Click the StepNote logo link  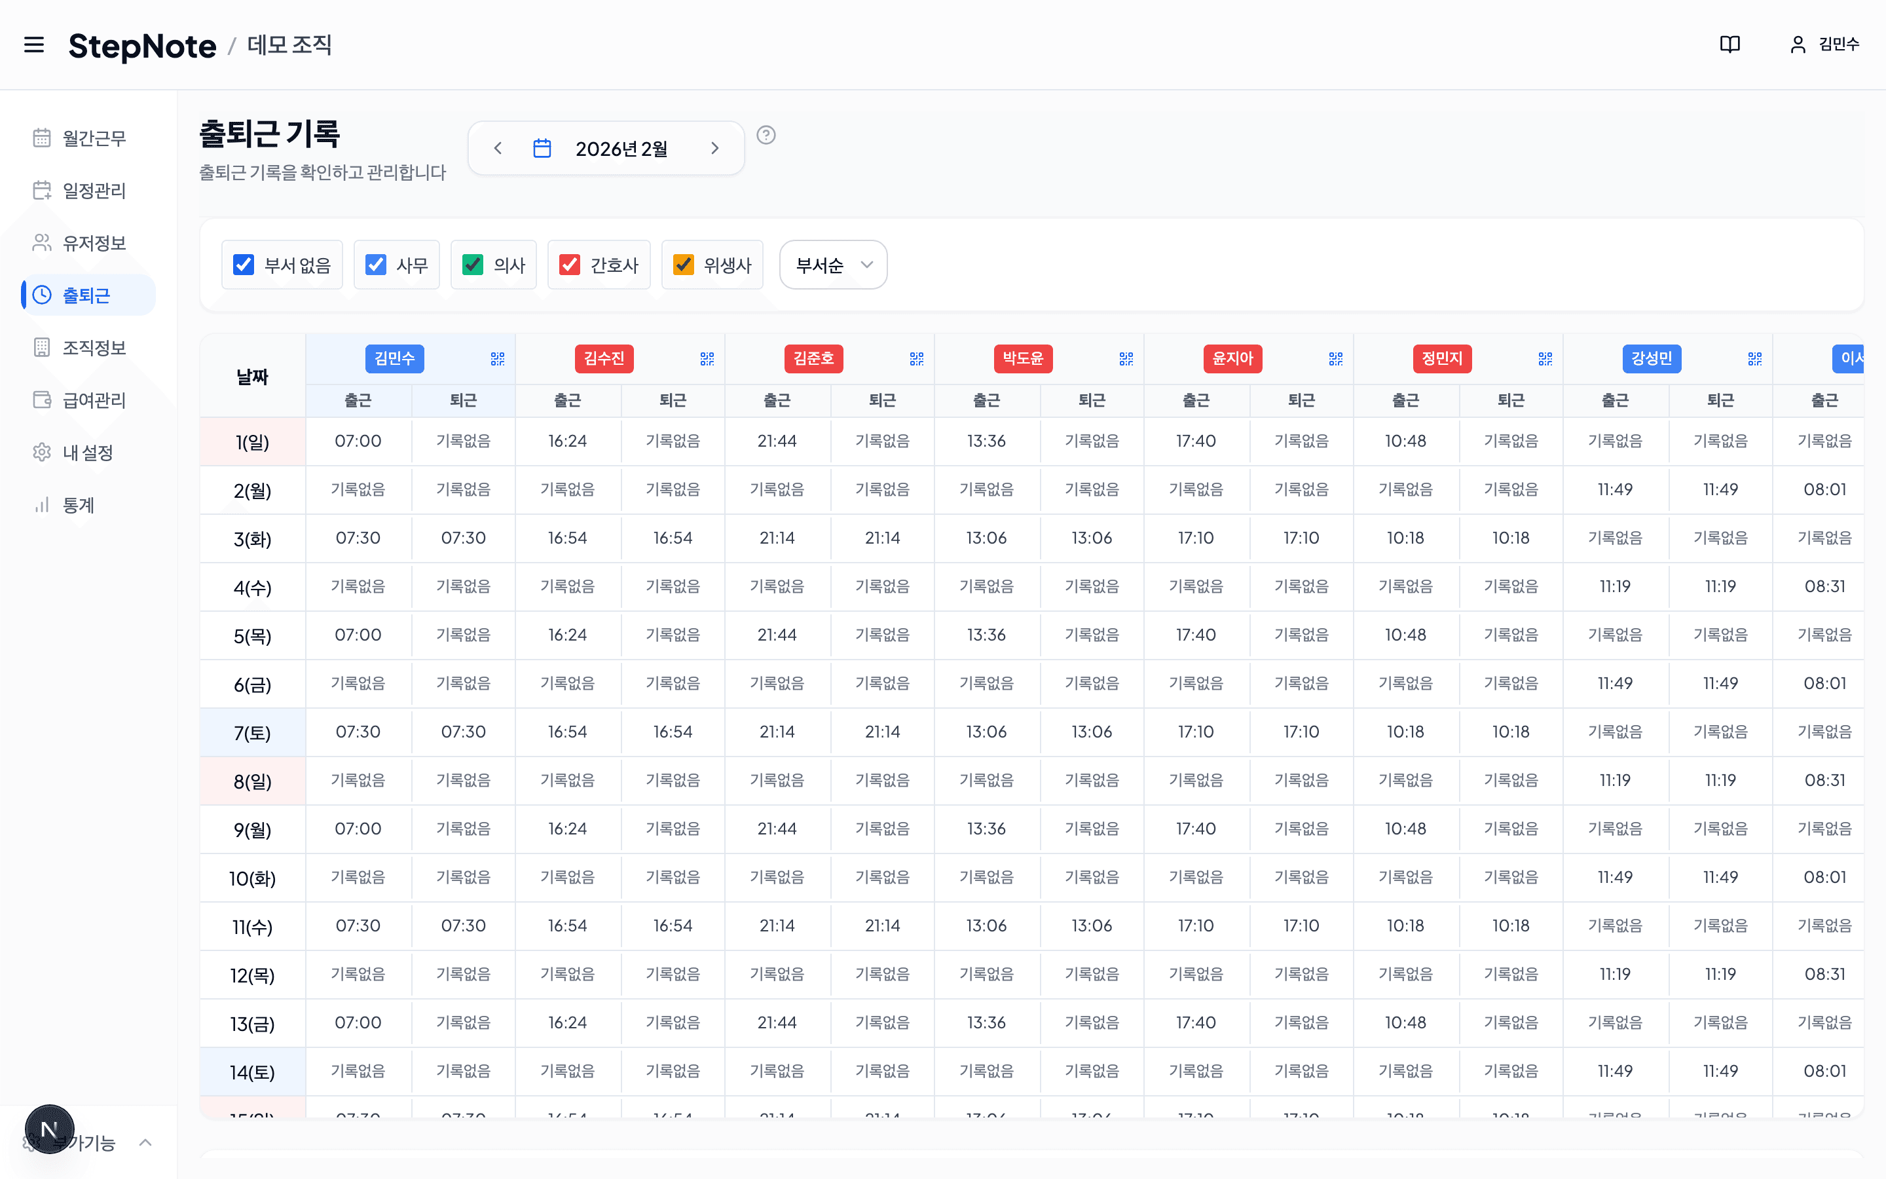click(x=142, y=45)
